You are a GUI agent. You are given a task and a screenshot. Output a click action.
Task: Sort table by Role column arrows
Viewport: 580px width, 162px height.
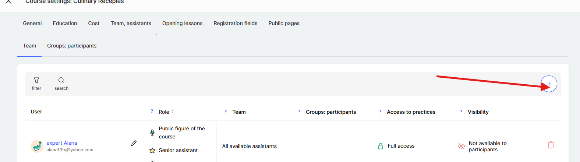[x=173, y=112]
